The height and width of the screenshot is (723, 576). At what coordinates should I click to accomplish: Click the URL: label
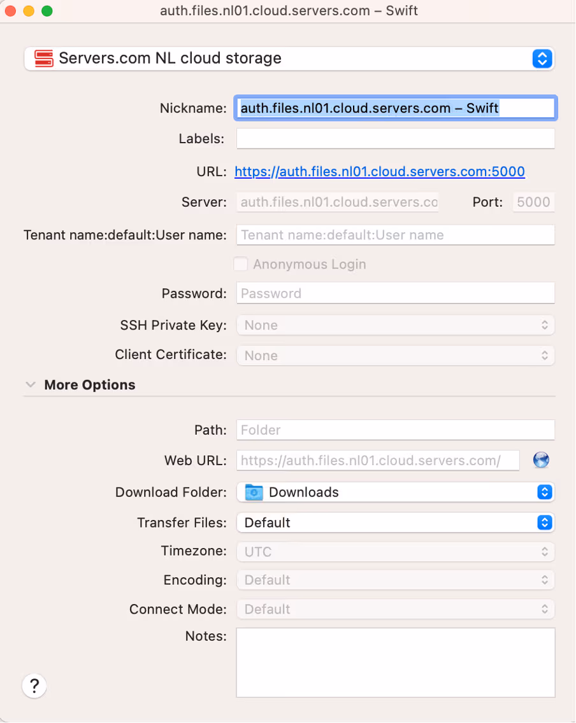(x=212, y=172)
